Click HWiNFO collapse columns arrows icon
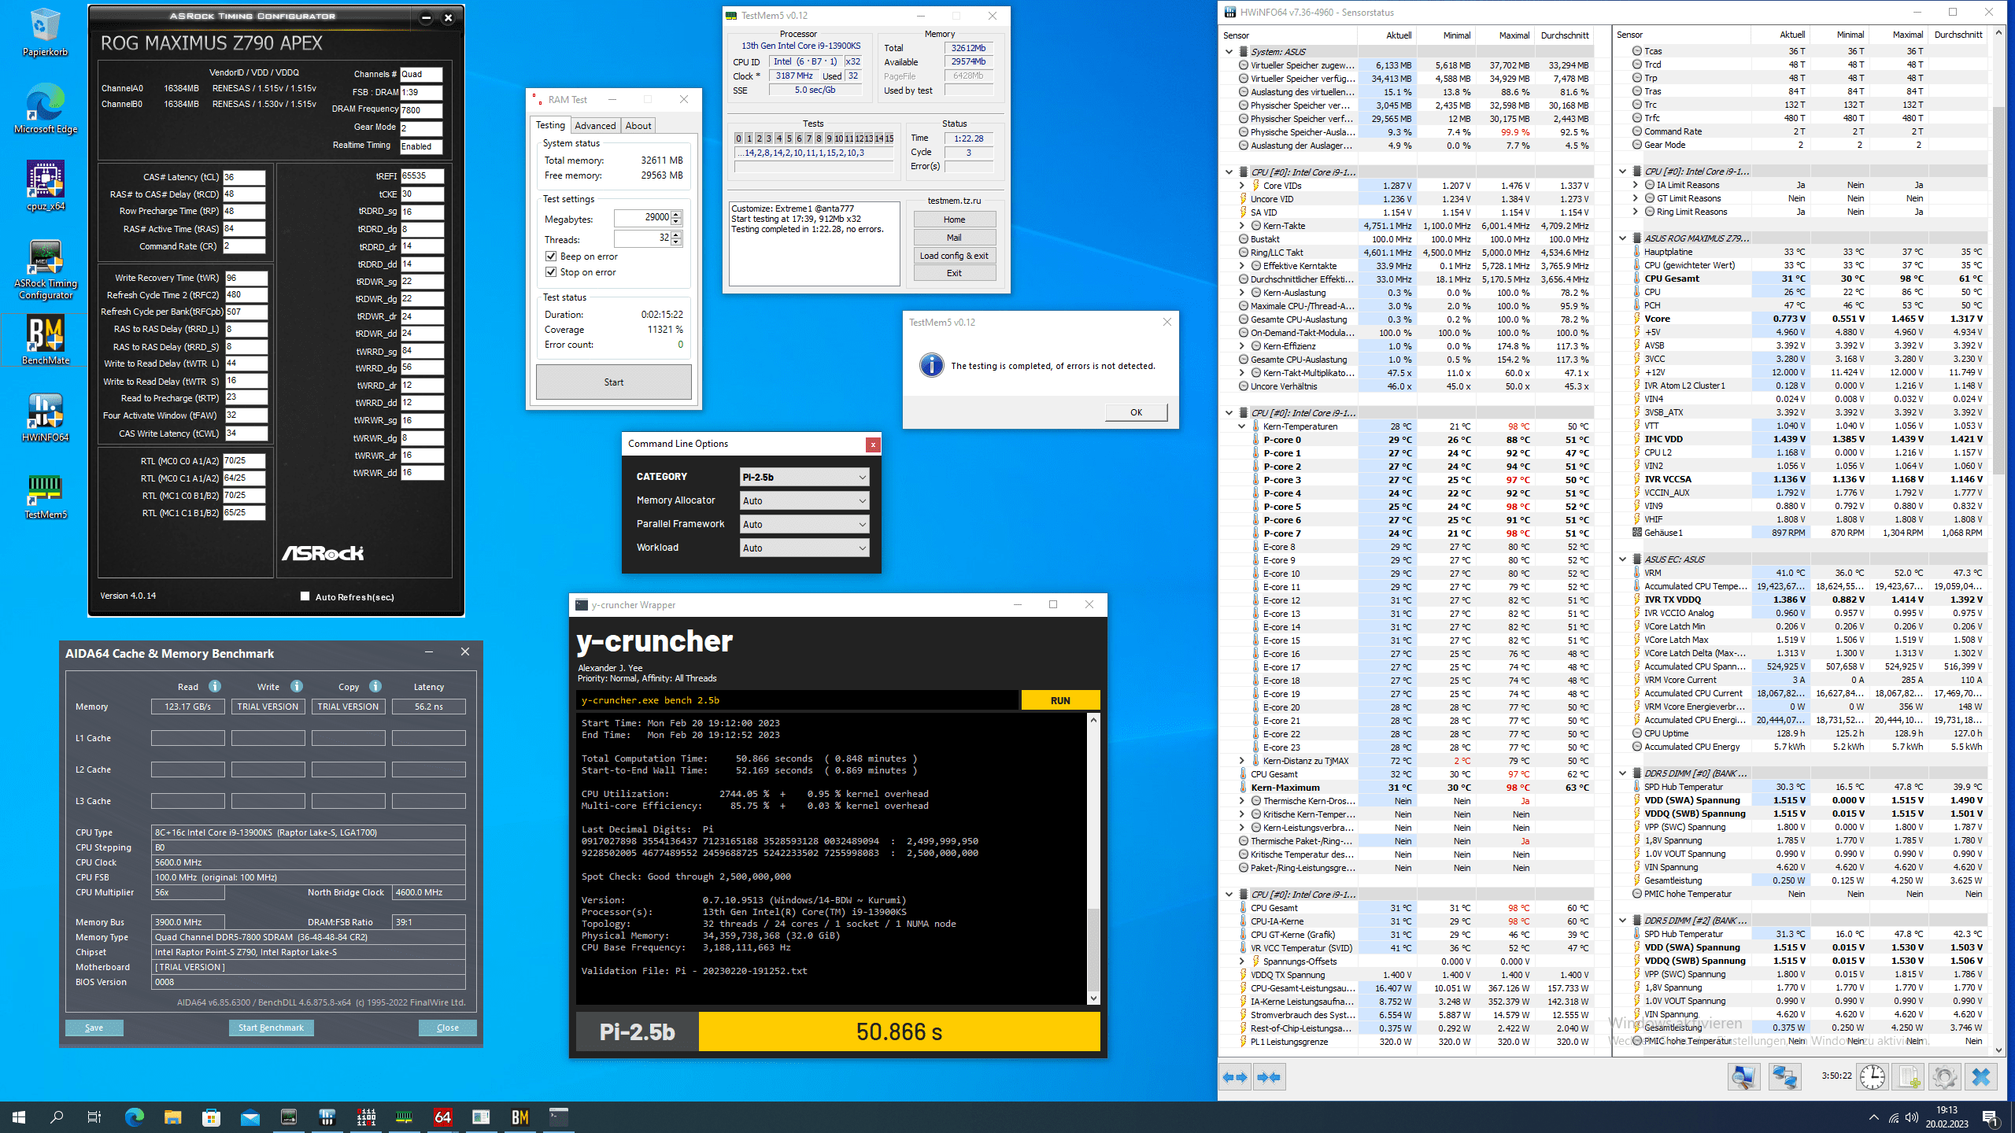This screenshot has height=1133, width=2015. [1269, 1077]
